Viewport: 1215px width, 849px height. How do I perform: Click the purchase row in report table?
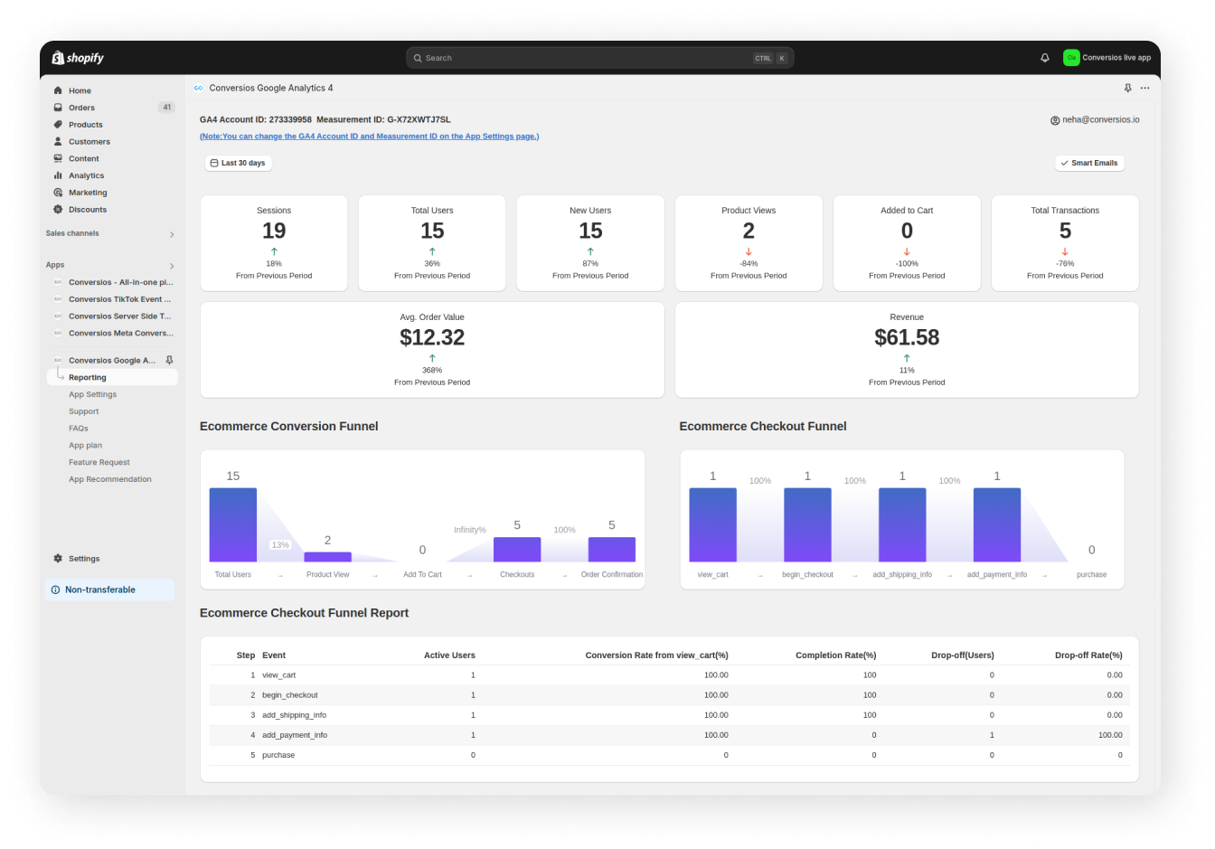669,755
